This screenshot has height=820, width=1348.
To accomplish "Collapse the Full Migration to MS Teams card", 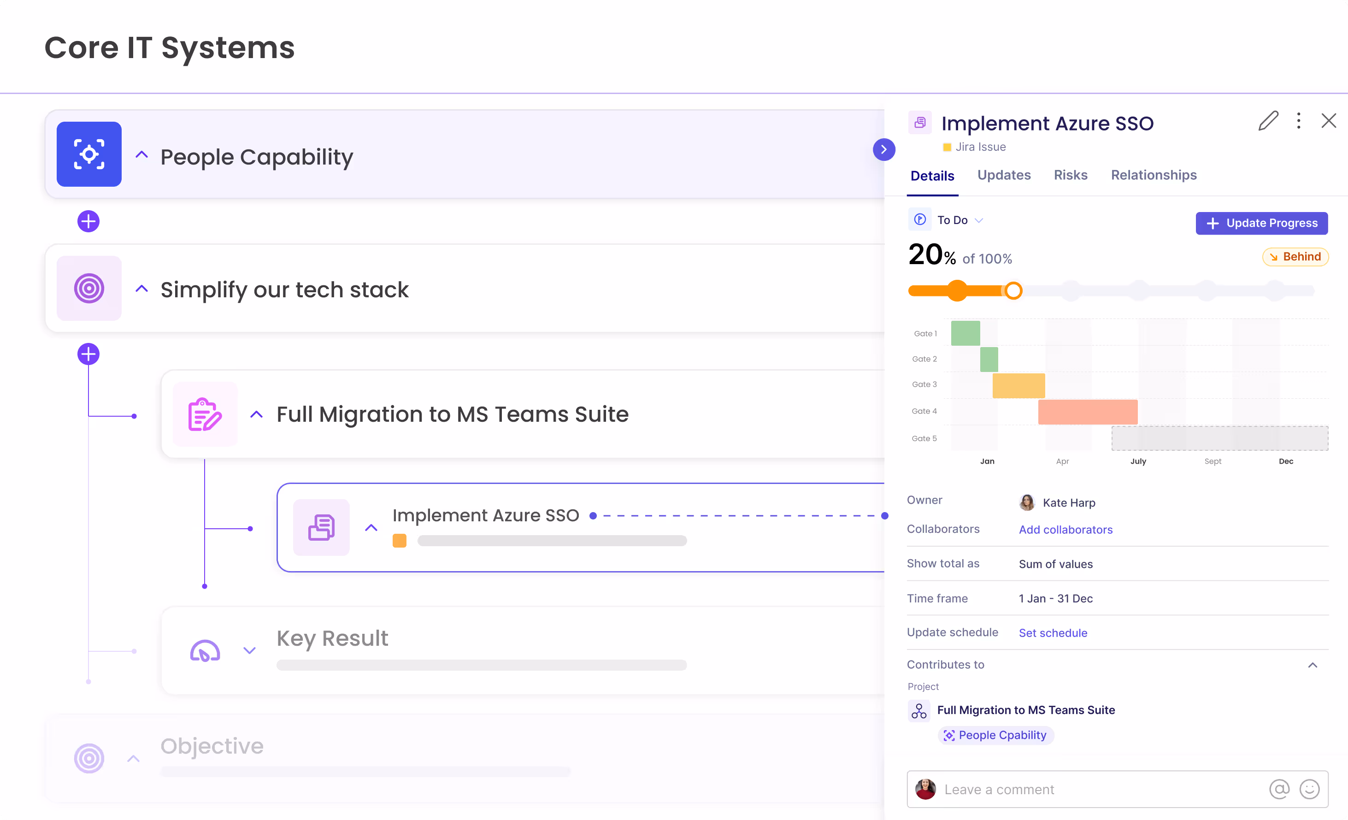I will click(256, 414).
